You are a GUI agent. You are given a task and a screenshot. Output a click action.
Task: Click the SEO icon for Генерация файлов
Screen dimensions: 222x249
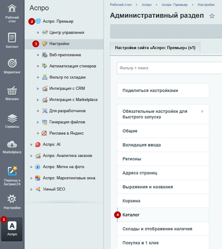(45, 122)
